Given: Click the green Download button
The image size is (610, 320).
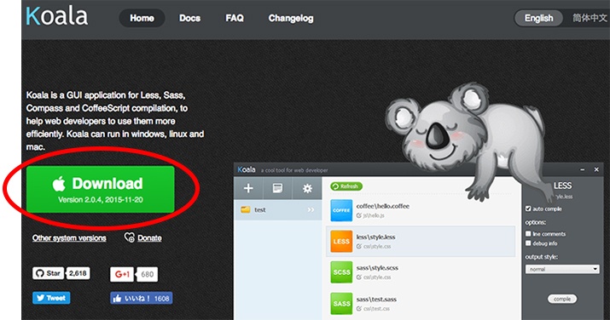Looking at the screenshot, I should pos(101,189).
